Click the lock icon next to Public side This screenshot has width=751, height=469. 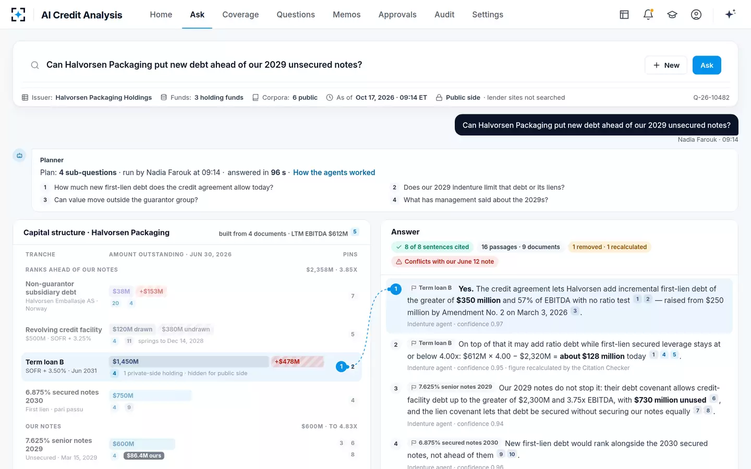tap(439, 97)
